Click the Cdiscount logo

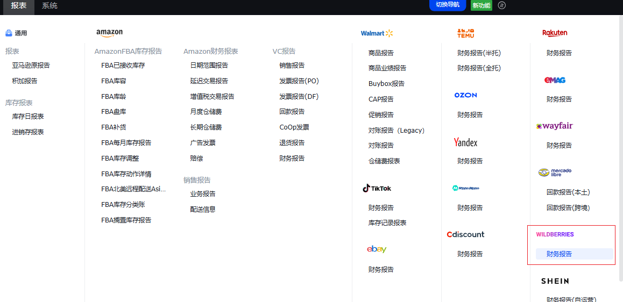pos(466,234)
